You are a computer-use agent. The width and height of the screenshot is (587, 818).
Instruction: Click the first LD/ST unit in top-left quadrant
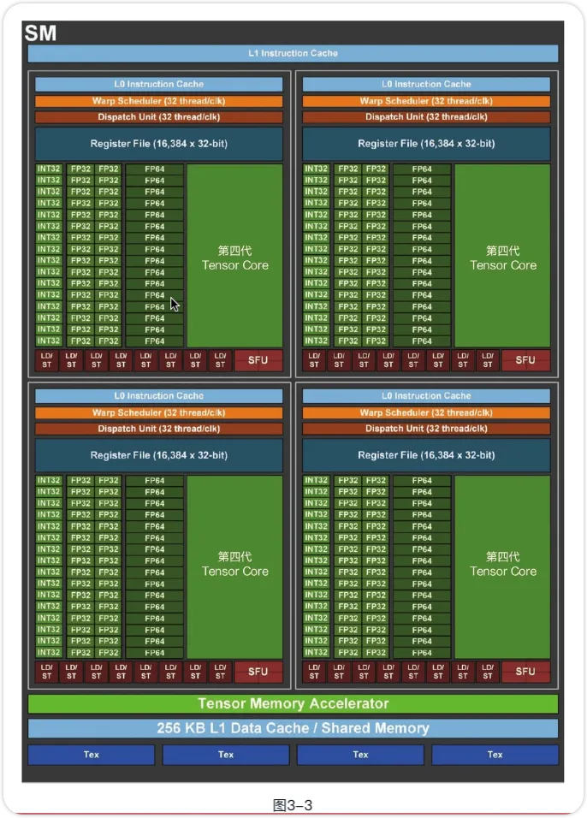[x=46, y=360]
